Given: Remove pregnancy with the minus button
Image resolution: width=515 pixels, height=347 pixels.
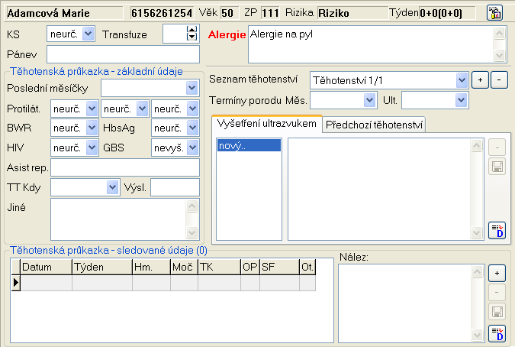Looking at the screenshot, I should click(x=498, y=79).
